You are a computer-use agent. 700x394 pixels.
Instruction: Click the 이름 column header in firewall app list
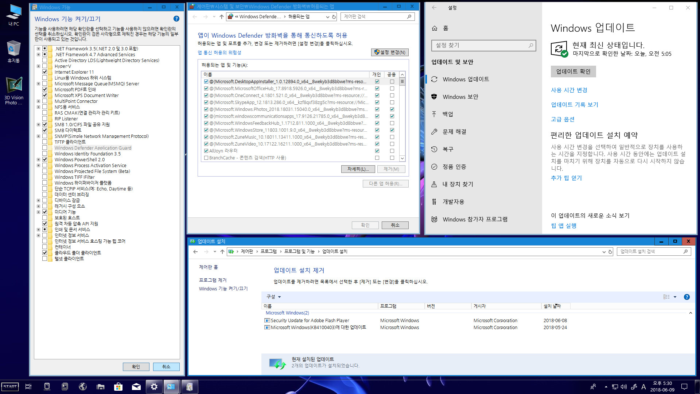point(285,74)
